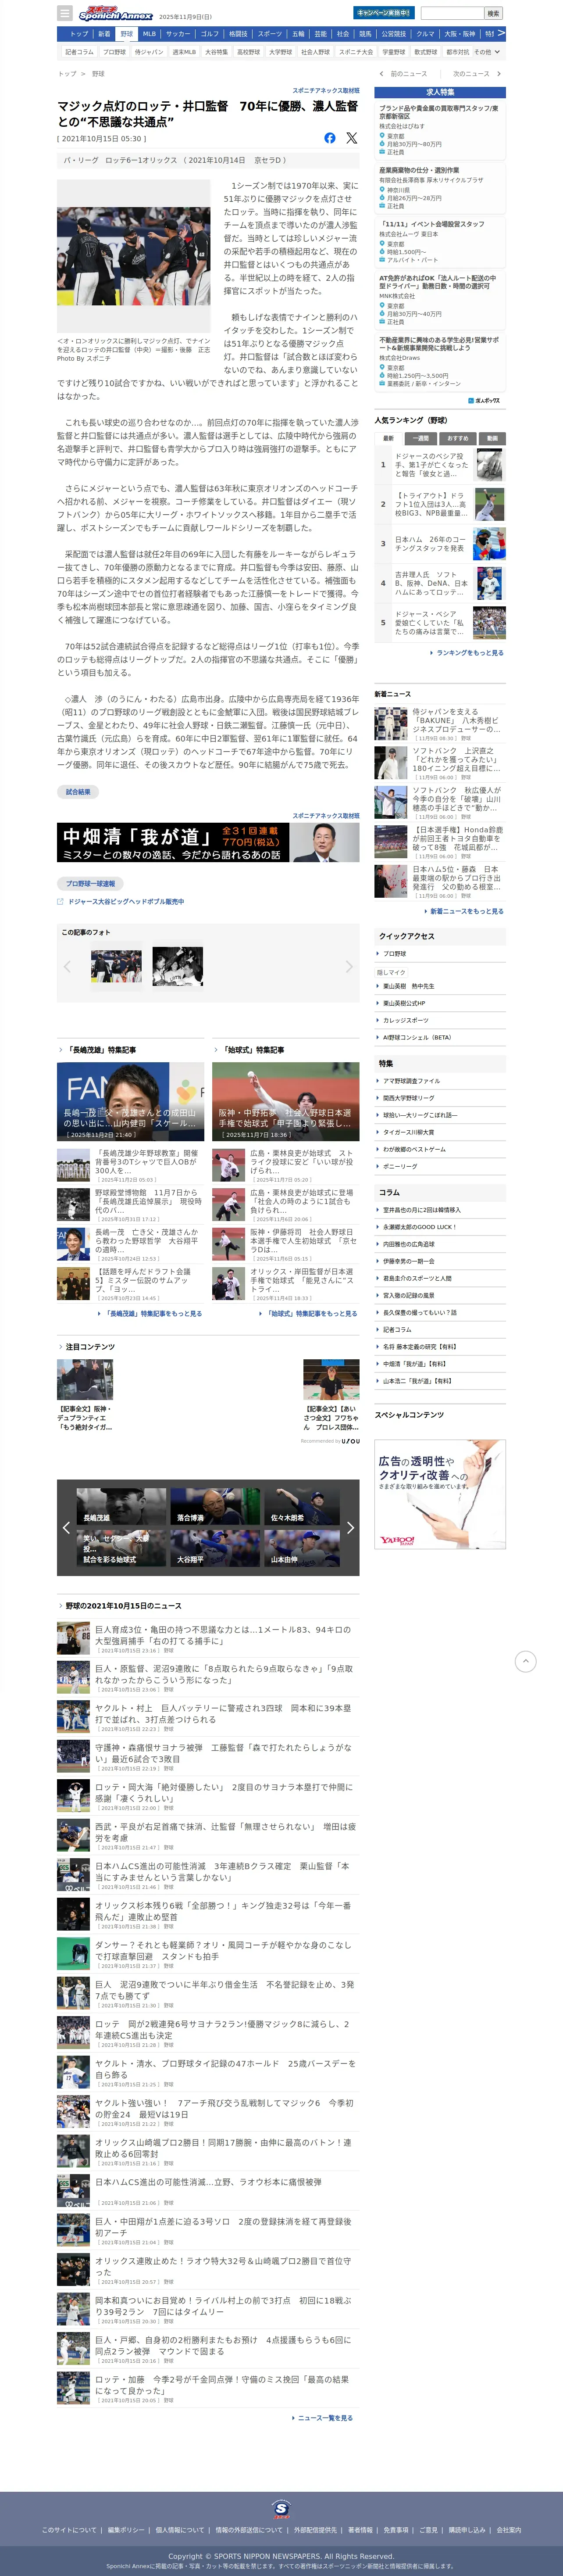Viewport: 563px width, 2576px height.
Task: Show previous photo in article gallery
Action: pos(67,967)
